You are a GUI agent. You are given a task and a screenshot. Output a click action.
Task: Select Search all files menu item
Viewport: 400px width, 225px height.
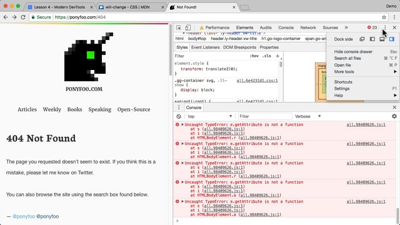pos(363,58)
